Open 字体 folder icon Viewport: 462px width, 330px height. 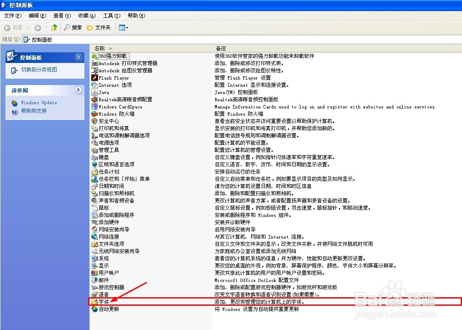(x=94, y=302)
